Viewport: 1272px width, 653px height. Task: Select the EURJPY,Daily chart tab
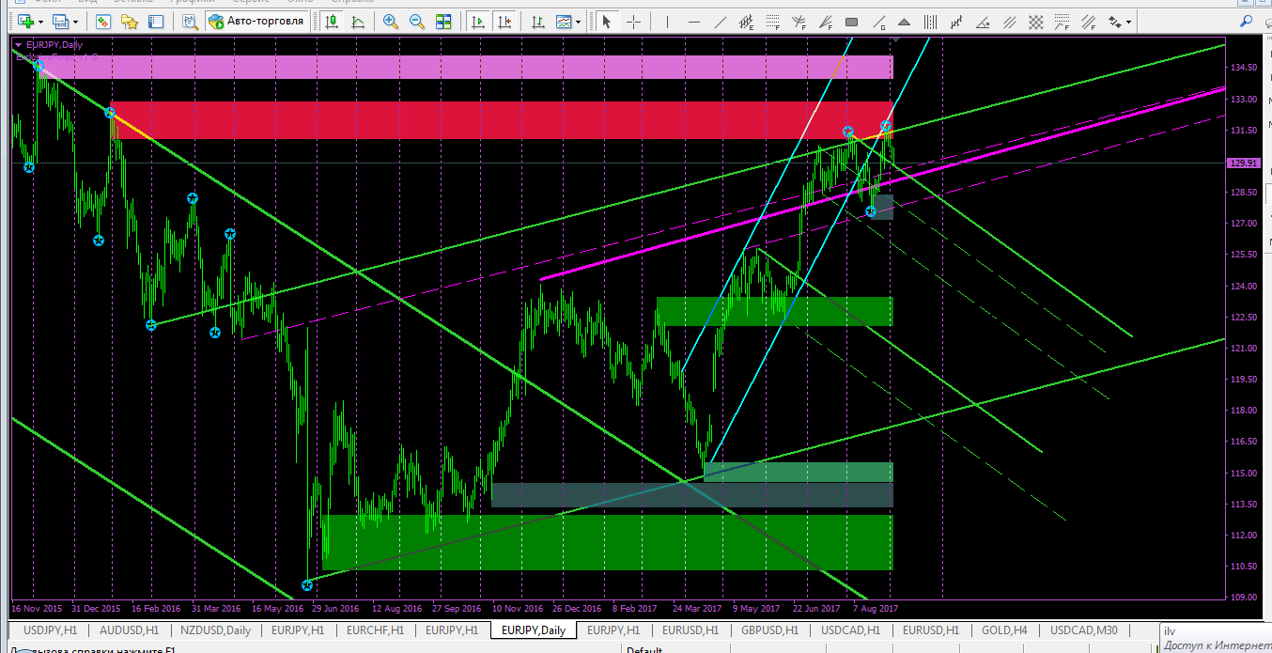point(534,630)
